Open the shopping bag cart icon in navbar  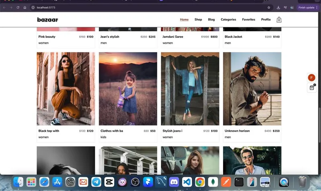[279, 20]
